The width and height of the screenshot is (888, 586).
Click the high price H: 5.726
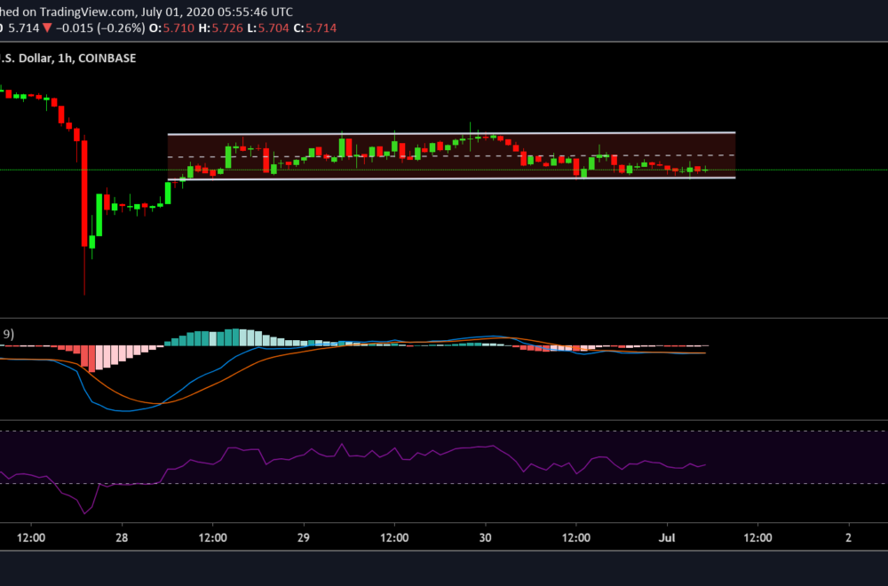pyautogui.click(x=221, y=28)
